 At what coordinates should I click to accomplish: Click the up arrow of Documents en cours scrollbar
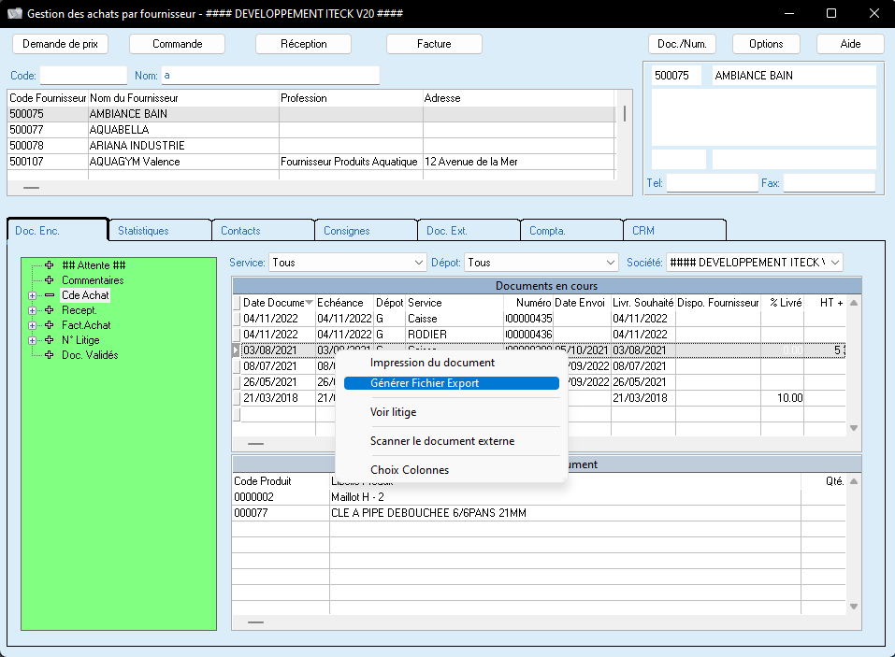coord(854,303)
